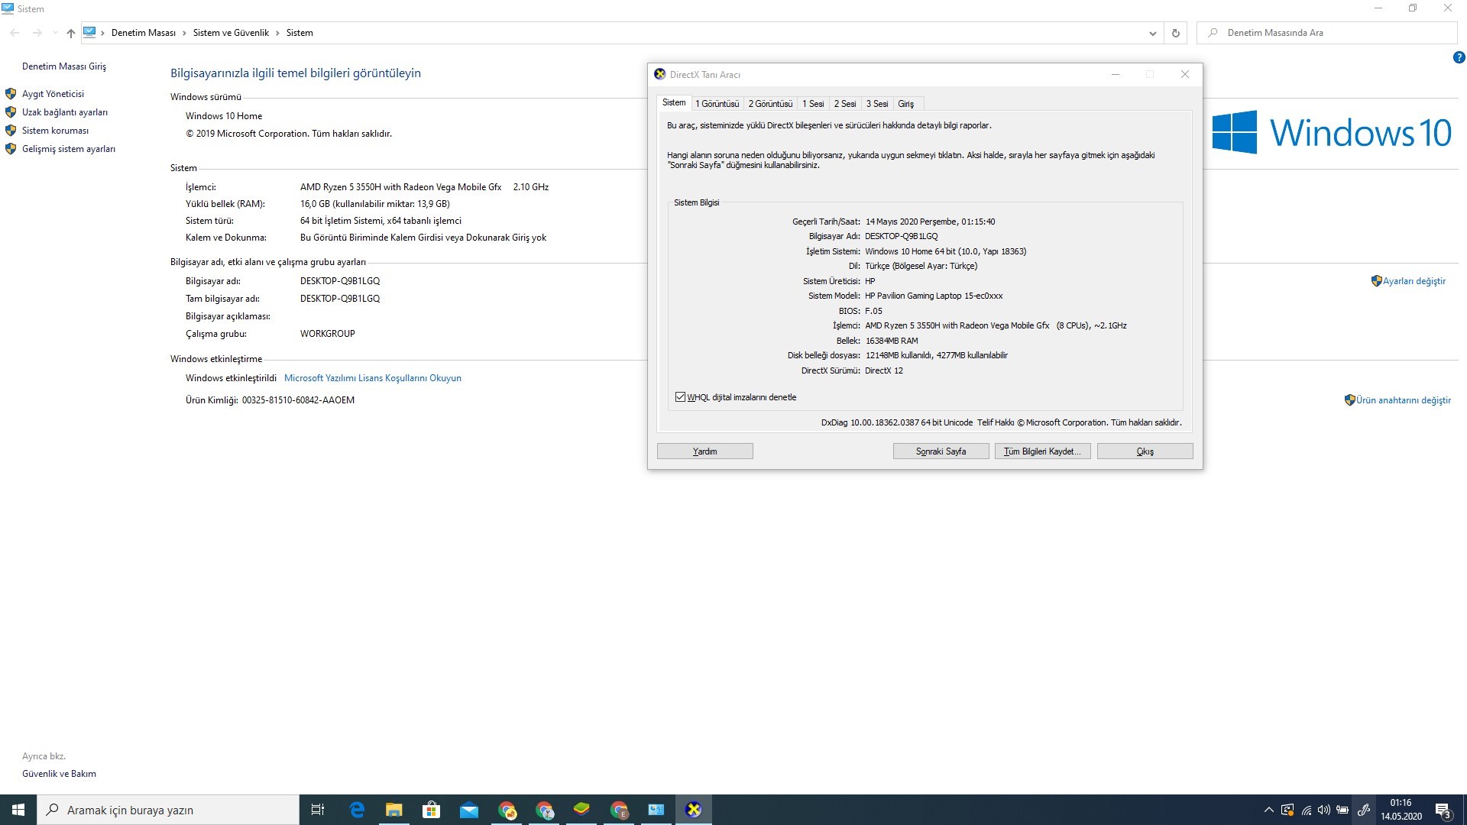Click the Sonraki Sayfa button
Image resolution: width=1467 pixels, height=825 pixels.
pos(941,451)
